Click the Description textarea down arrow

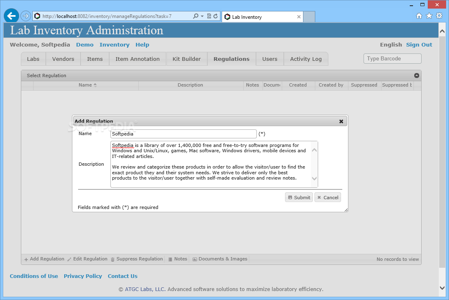(314, 179)
